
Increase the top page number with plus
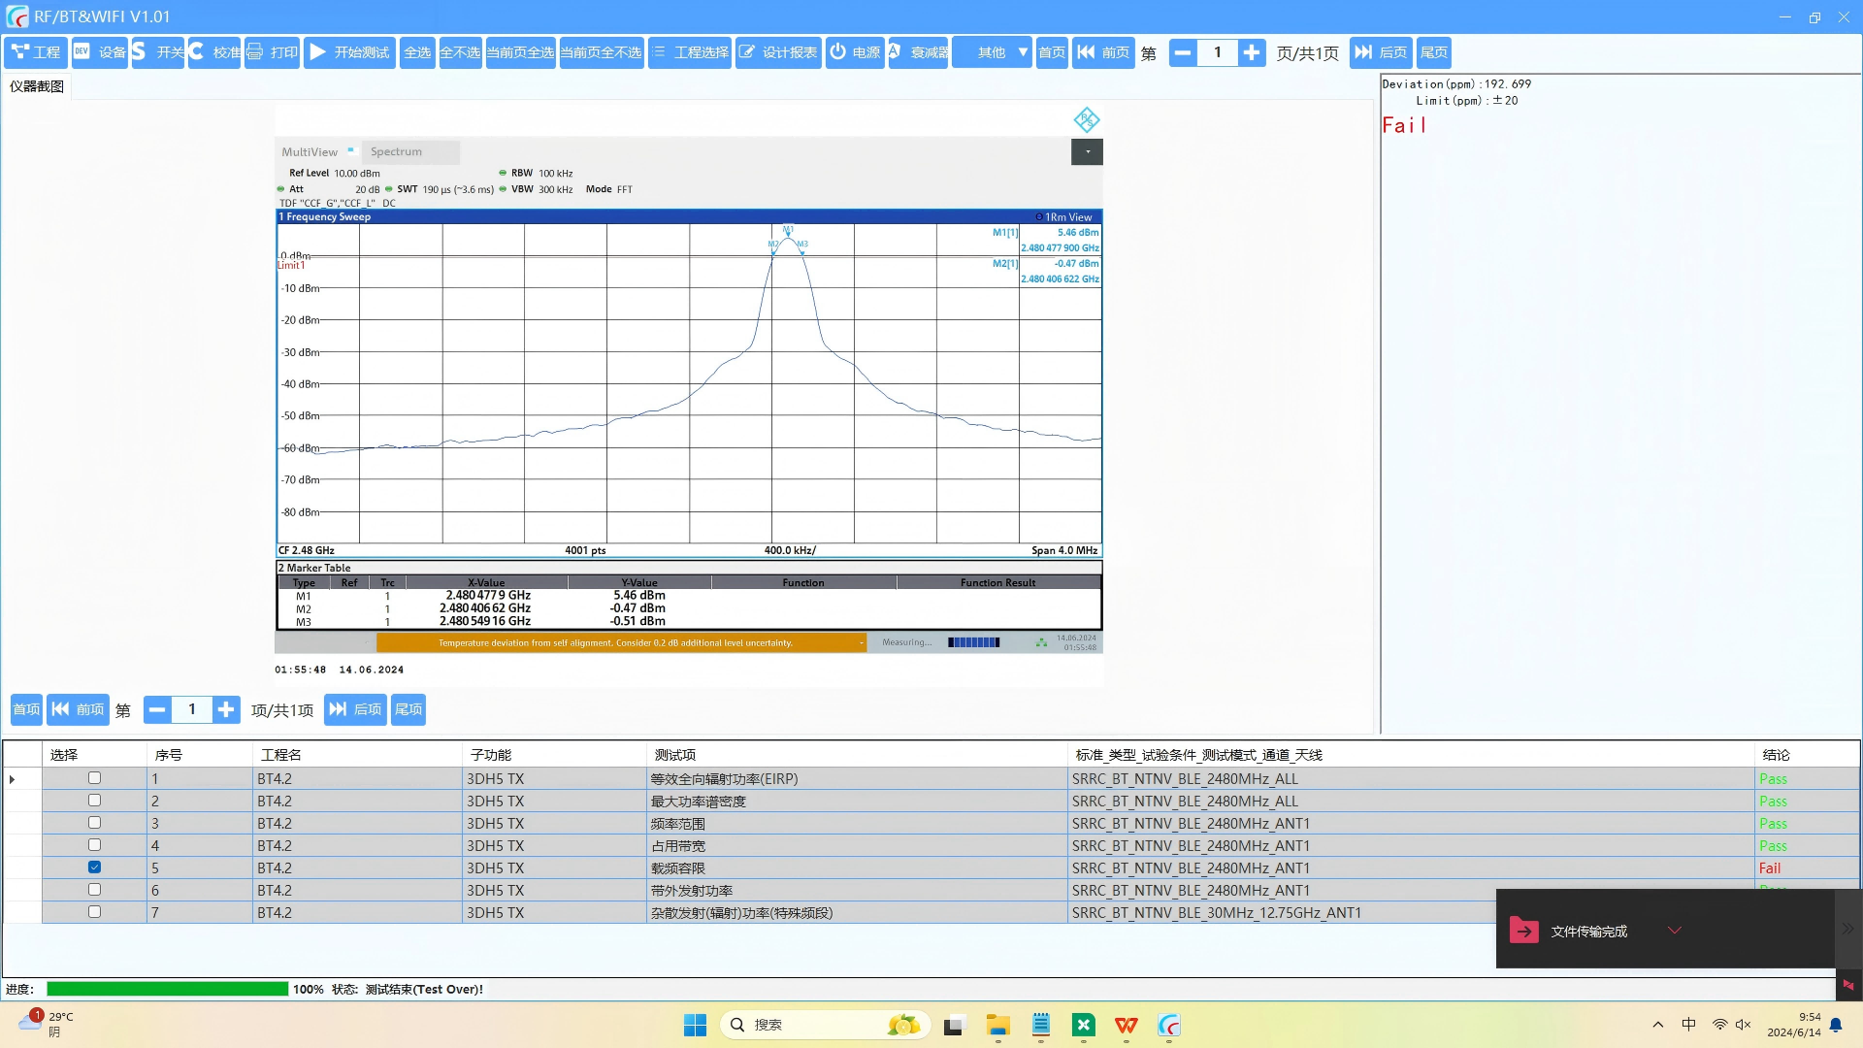[1252, 52]
